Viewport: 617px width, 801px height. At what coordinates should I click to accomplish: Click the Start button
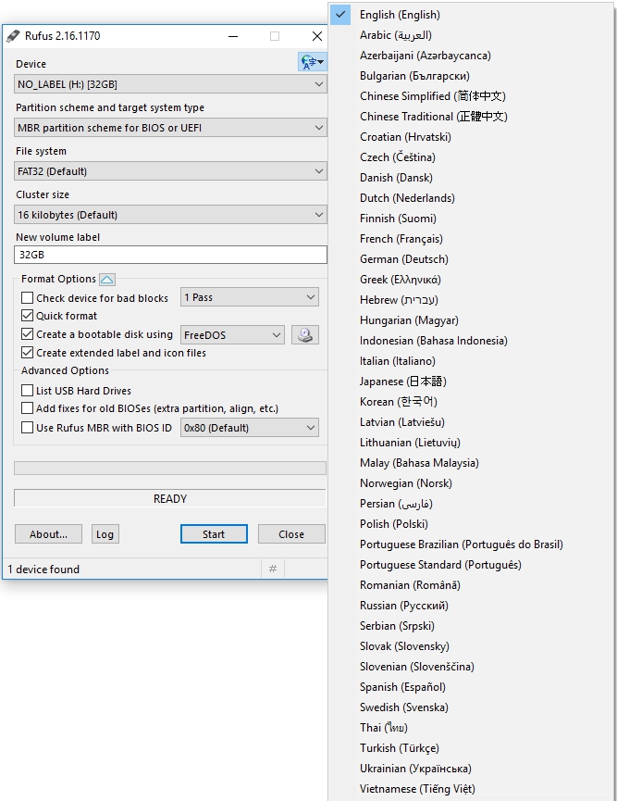pos(214,533)
